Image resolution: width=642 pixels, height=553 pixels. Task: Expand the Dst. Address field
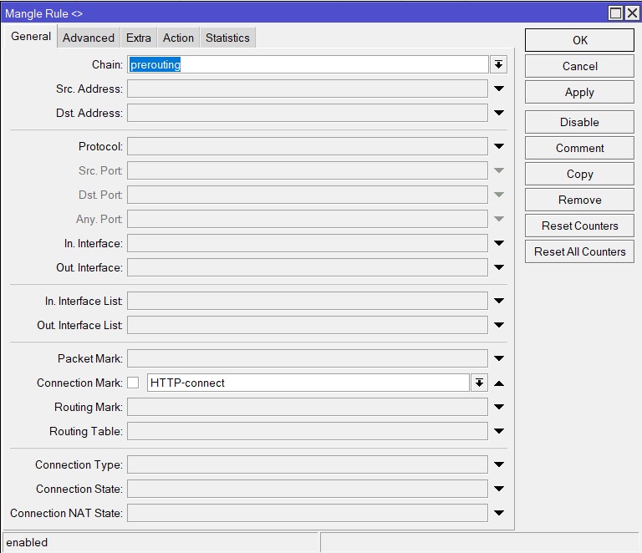[x=499, y=113]
